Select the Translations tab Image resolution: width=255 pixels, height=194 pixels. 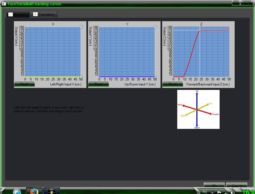click(44, 14)
